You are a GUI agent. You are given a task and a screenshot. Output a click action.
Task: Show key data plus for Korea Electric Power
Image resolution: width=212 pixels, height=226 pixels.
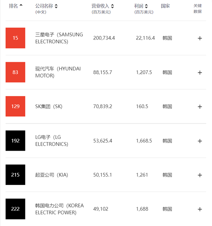tap(200, 209)
